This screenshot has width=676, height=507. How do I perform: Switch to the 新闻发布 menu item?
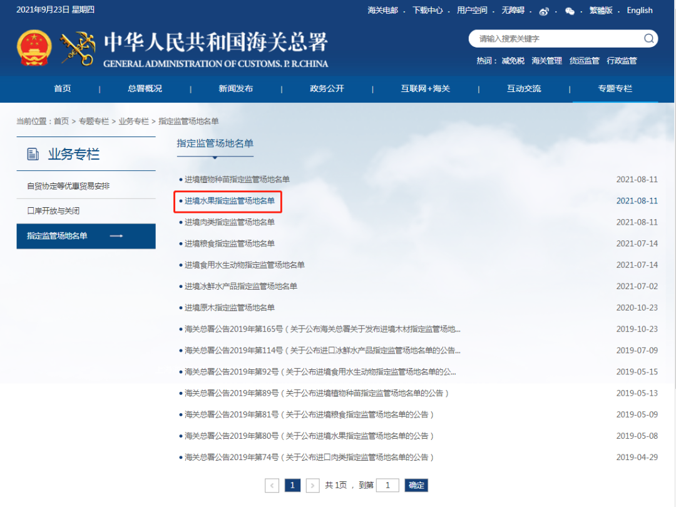click(x=235, y=89)
